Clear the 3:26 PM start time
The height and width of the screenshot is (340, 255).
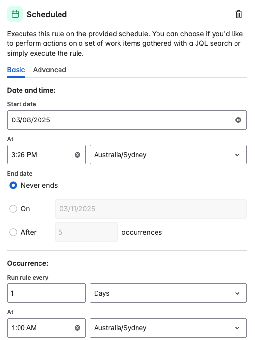78,155
